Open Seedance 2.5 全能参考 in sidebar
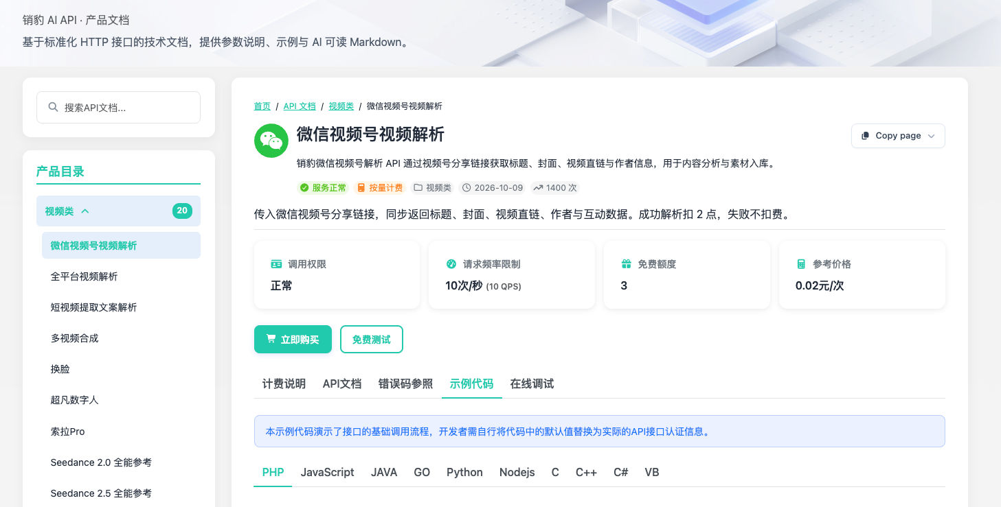Image resolution: width=1001 pixels, height=507 pixels. pyautogui.click(x=121, y=493)
